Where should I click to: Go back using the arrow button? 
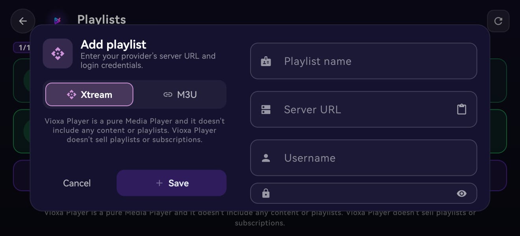(23, 21)
